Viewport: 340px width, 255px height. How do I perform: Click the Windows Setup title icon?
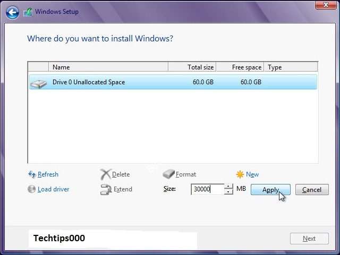pyautogui.click(x=28, y=12)
